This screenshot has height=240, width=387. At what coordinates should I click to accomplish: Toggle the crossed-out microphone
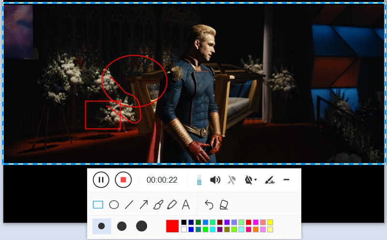coord(232,180)
